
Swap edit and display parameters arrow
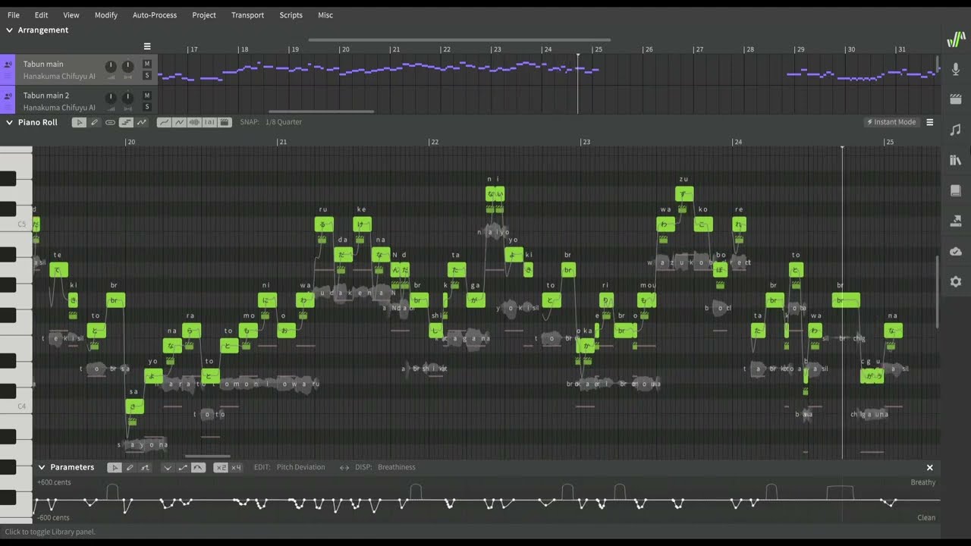pos(344,467)
